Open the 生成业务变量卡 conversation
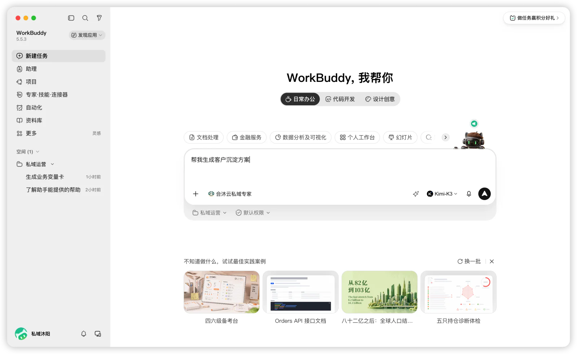The width and height of the screenshot is (577, 354). tap(58, 177)
